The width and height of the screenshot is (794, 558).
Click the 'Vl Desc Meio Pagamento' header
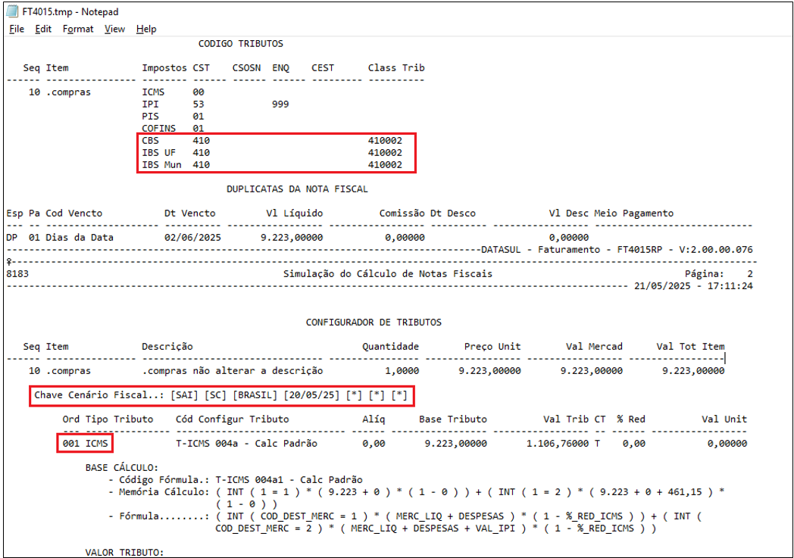[x=611, y=214]
